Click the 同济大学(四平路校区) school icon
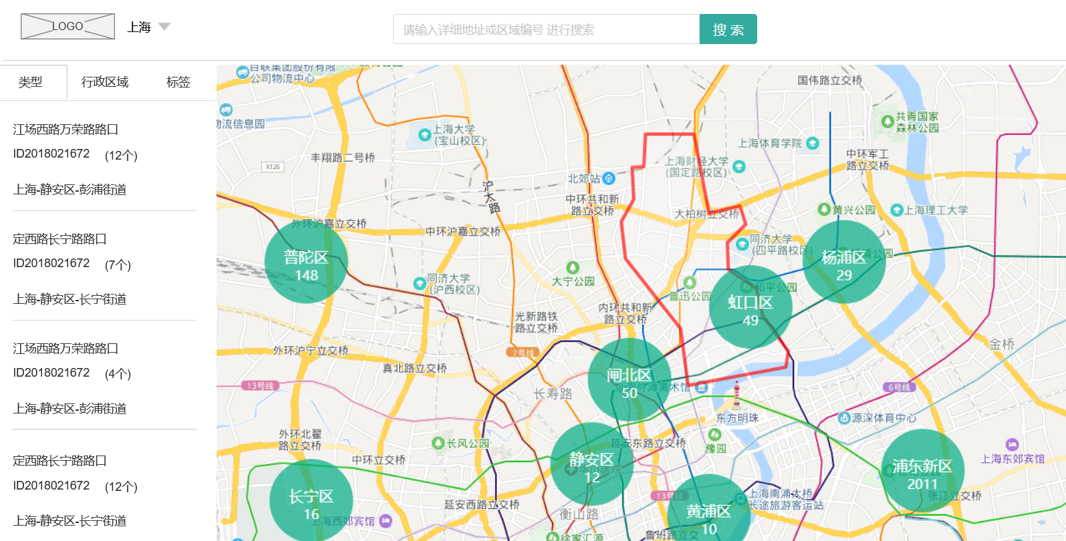This screenshot has width=1066, height=541. [742, 244]
